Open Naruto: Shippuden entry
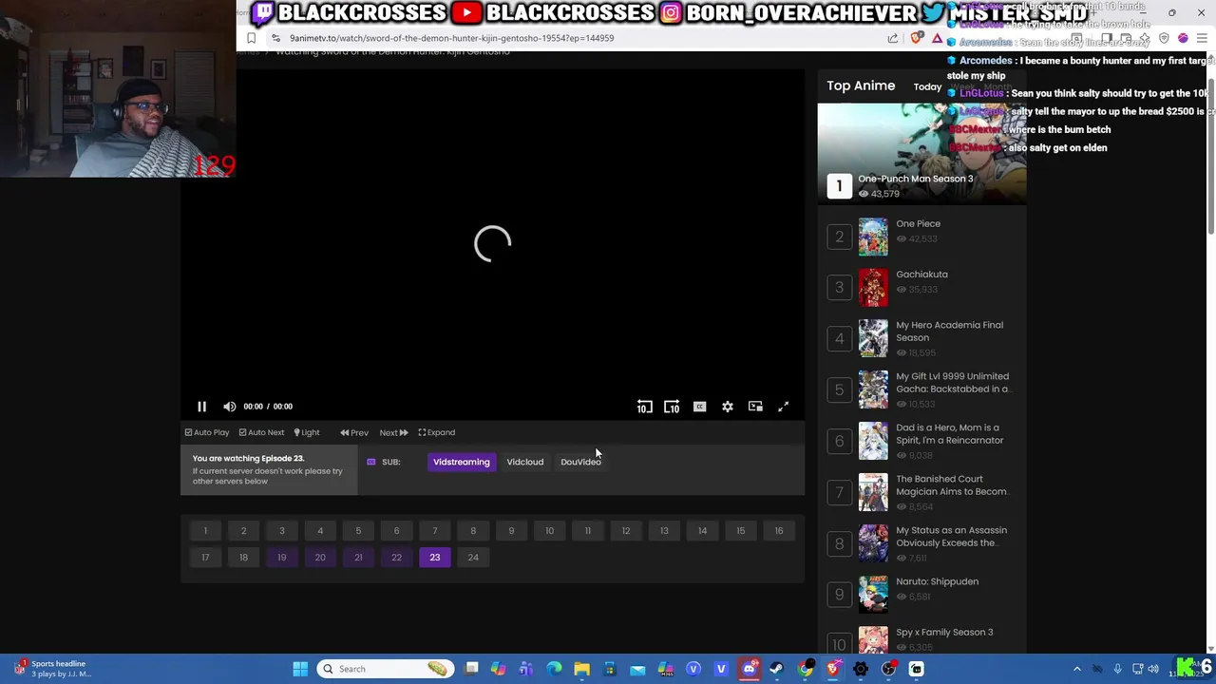 pyautogui.click(x=937, y=581)
